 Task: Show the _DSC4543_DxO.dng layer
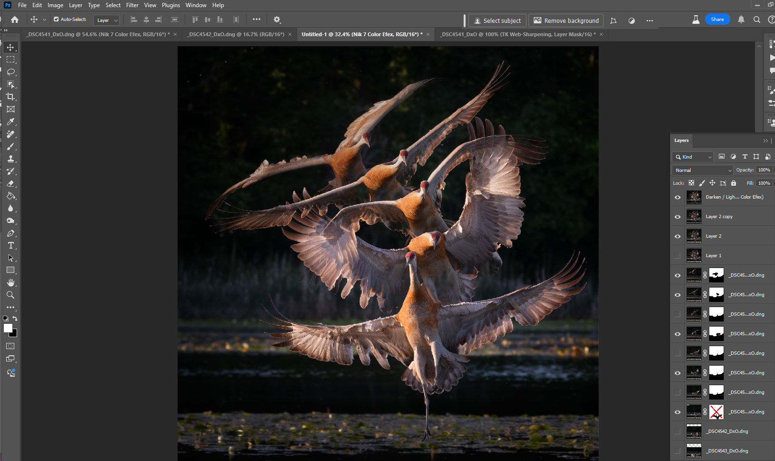point(677,451)
